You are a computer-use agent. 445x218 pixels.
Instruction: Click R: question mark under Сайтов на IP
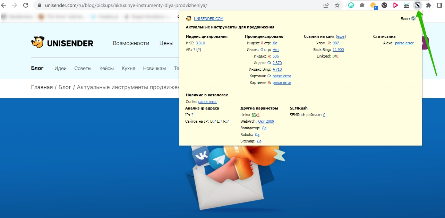pos(228,121)
